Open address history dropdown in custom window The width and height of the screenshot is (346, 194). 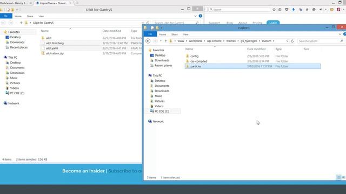(287, 41)
